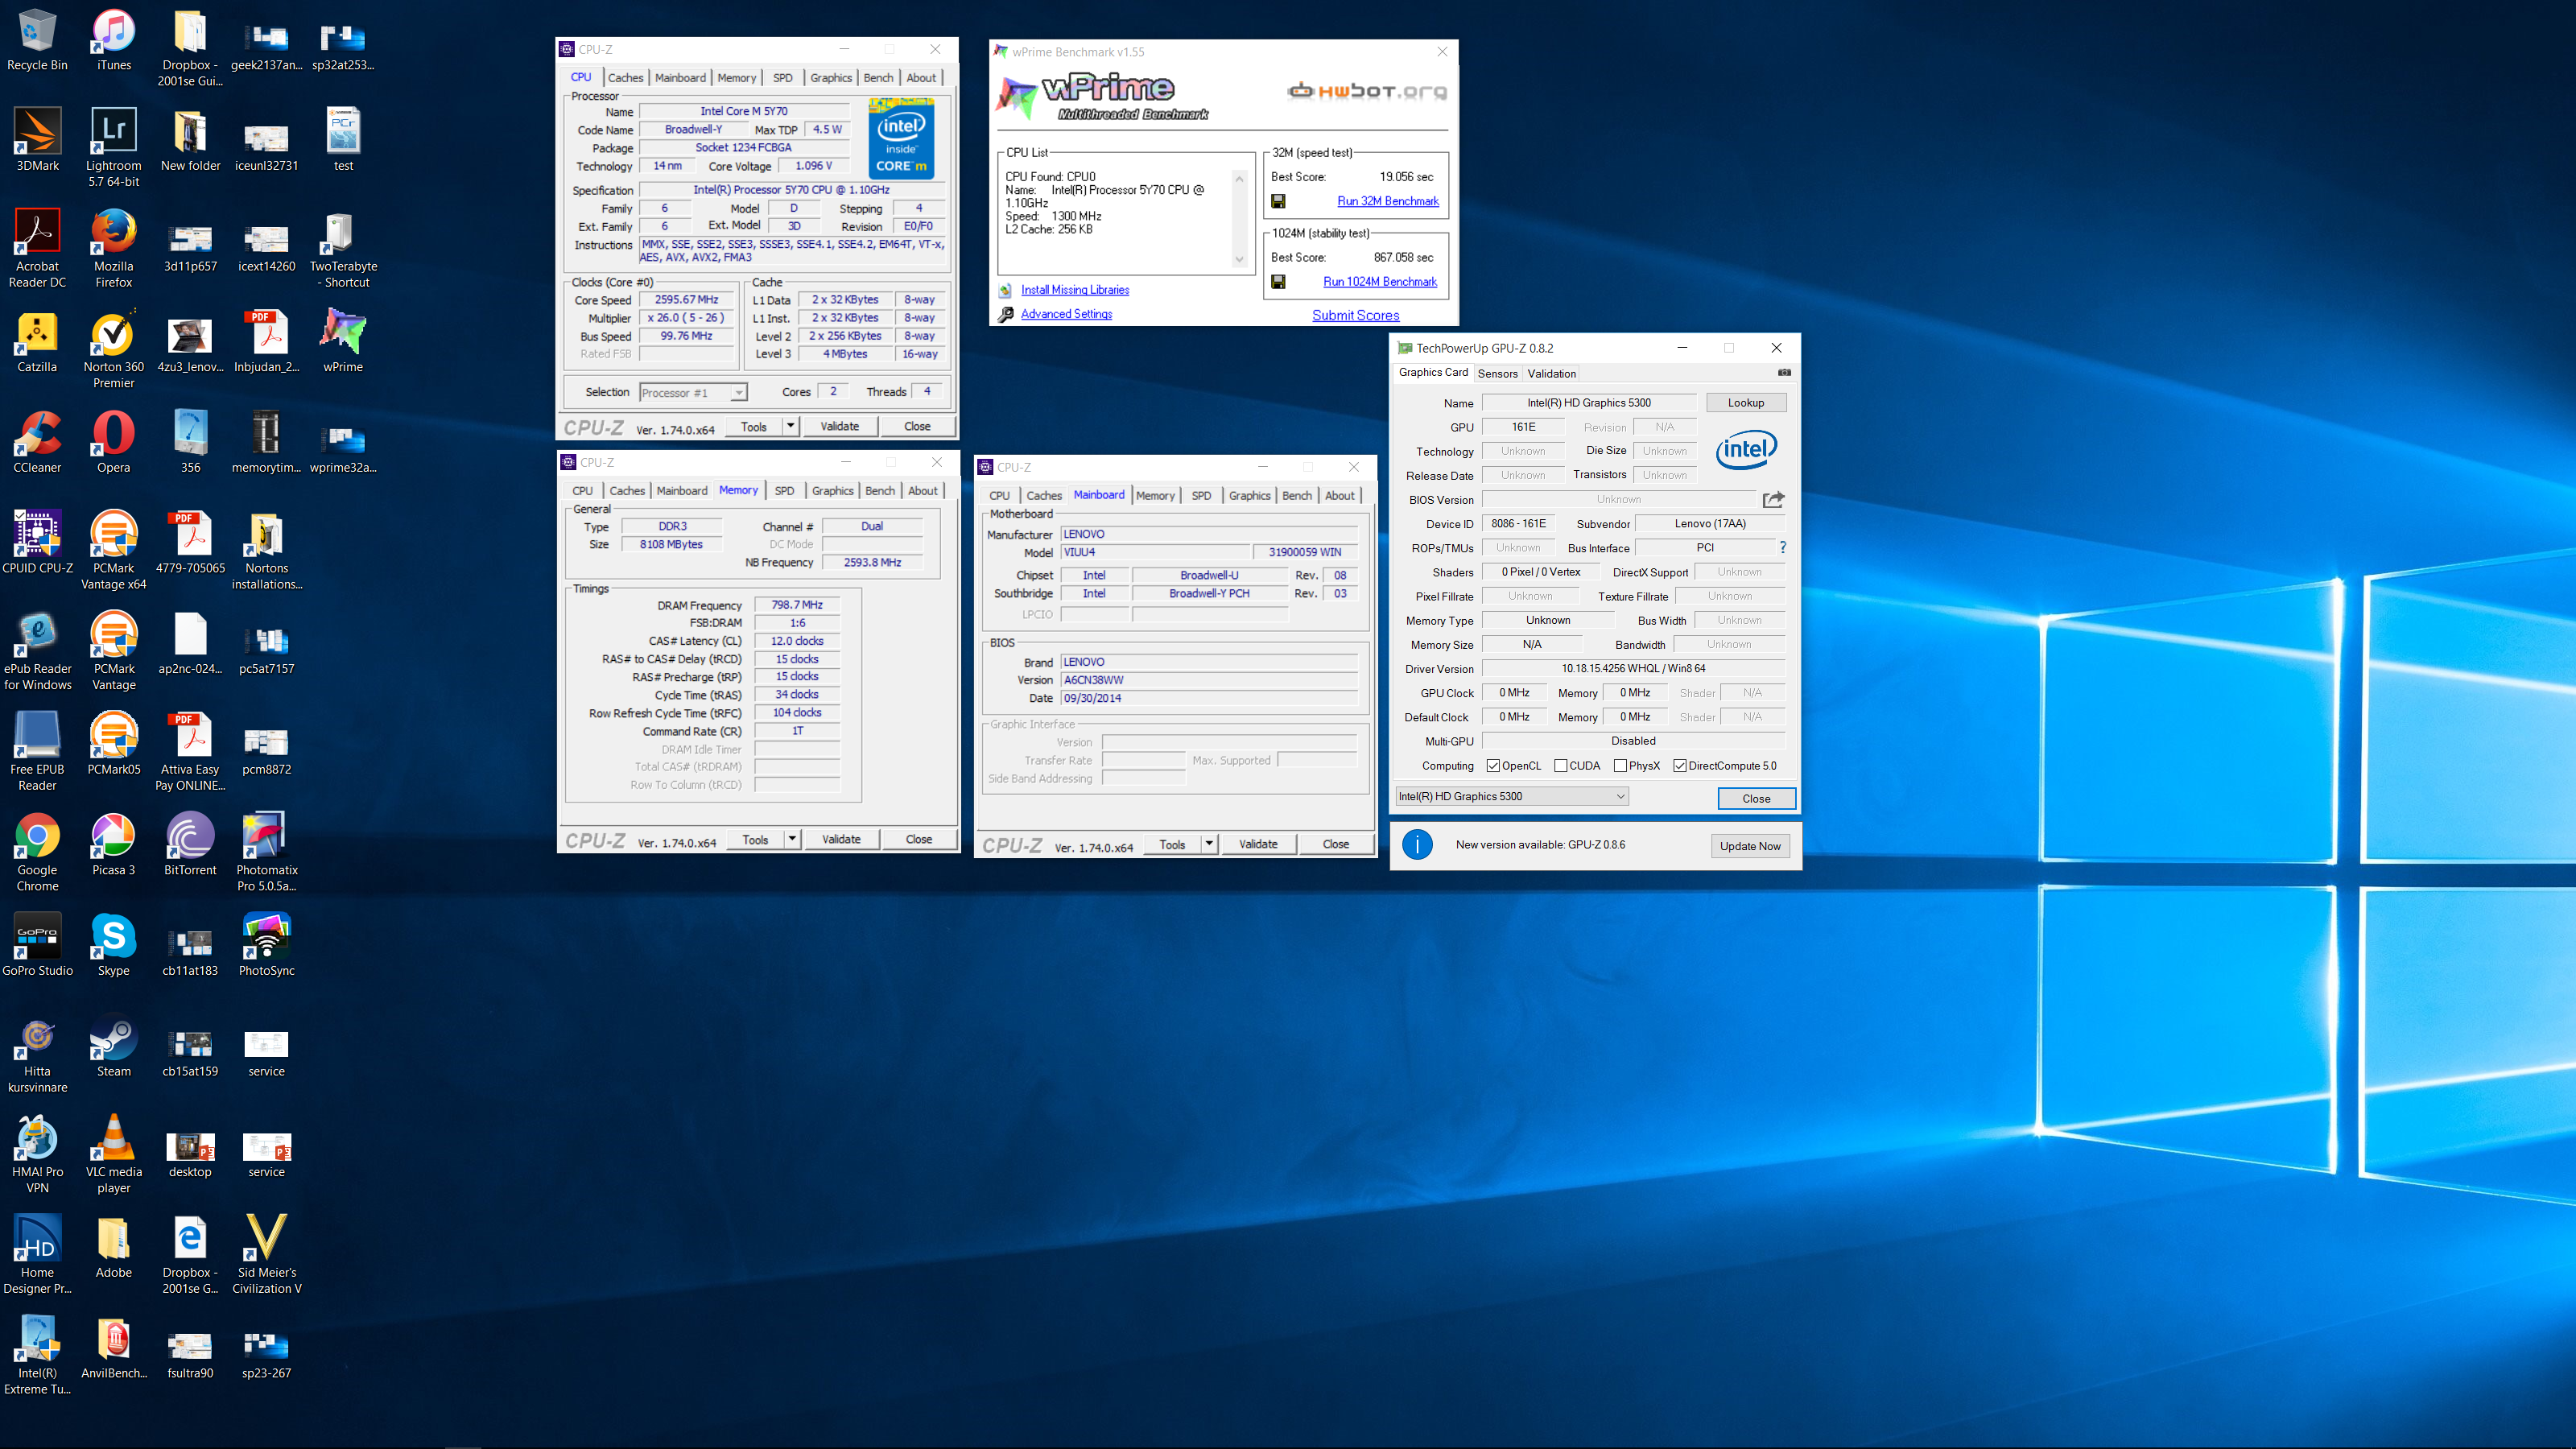Image resolution: width=2576 pixels, height=1449 pixels.
Task: Open Intel HD Graphics 5300 dropdown
Action: [x=1512, y=796]
